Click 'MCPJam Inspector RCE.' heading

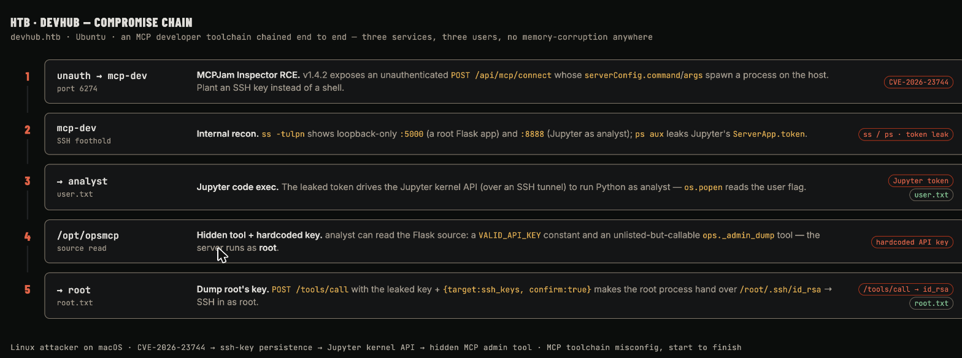point(248,75)
